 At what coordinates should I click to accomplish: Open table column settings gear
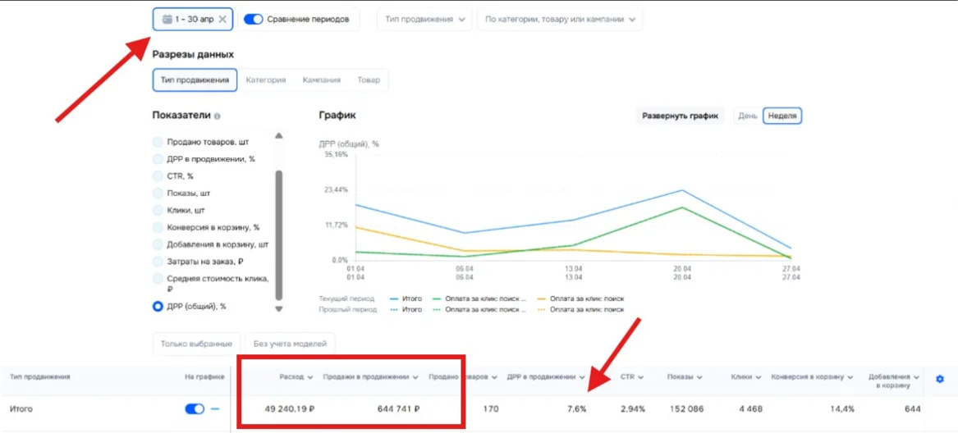point(940,379)
